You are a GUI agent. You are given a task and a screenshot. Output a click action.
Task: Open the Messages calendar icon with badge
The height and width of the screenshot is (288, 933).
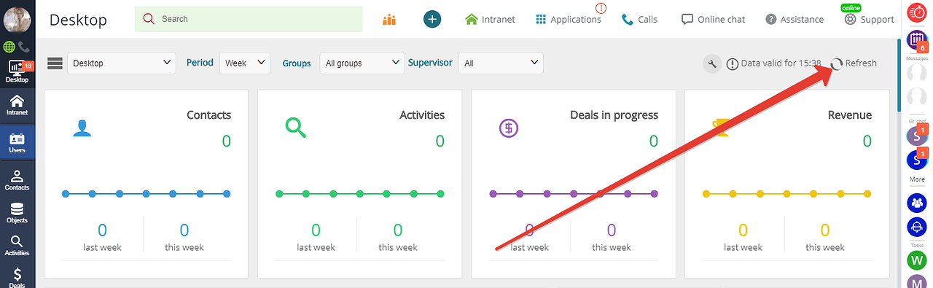click(916, 41)
